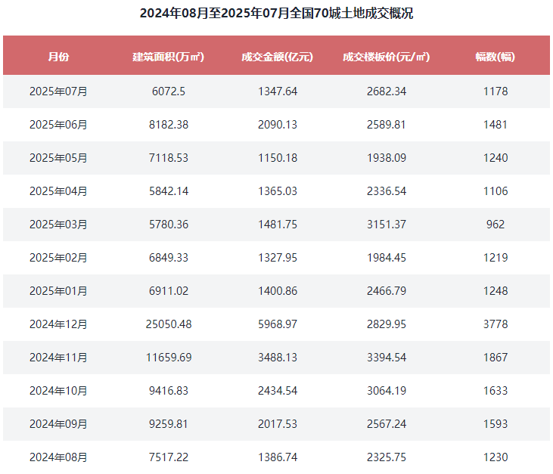The height and width of the screenshot is (474, 553).
Task: Click the 幅数(幅) column header
Action: tap(496, 57)
